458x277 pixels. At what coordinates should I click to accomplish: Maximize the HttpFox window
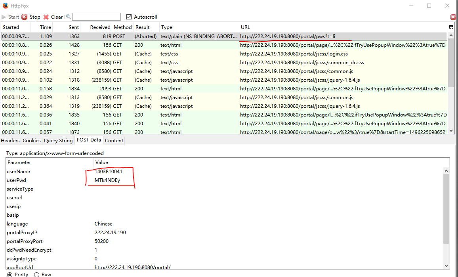point(429,6)
